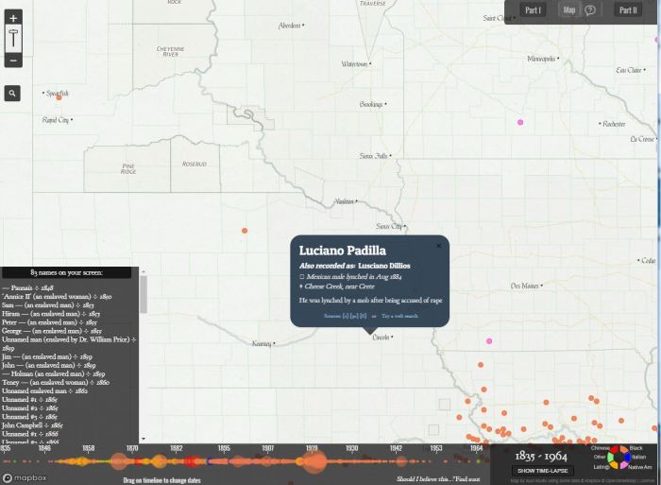Click the 1919 marker on the timeline
Viewport: 661px width, 485px height.
click(x=312, y=448)
